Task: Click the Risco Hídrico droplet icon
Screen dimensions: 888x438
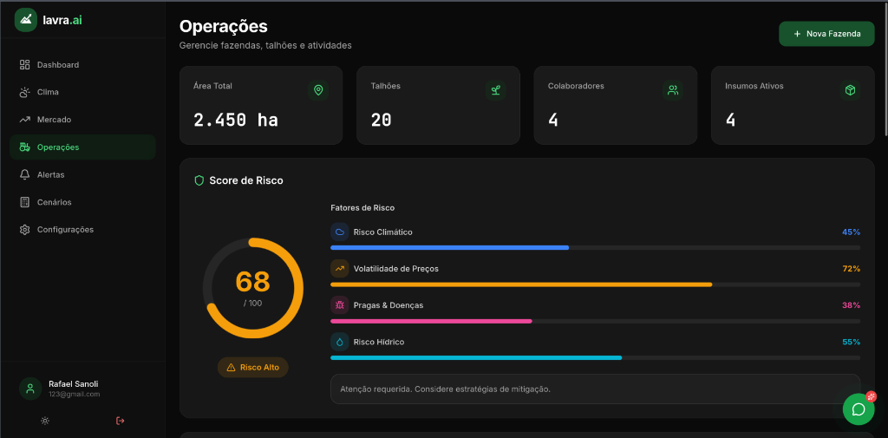Action: point(340,342)
